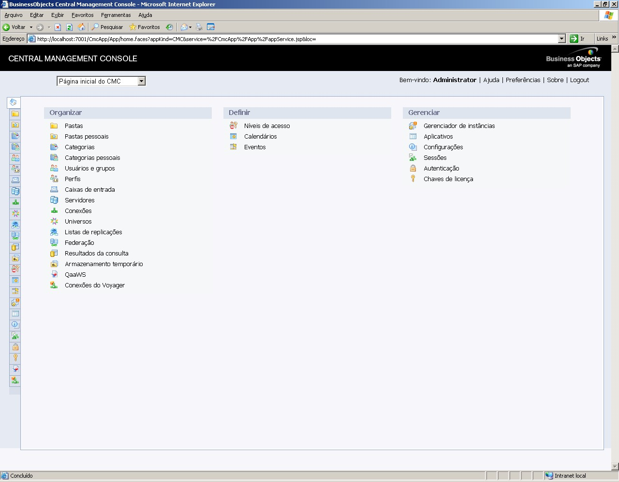
Task: Click the QaaWS icon in the list
Action: pyautogui.click(x=54, y=275)
